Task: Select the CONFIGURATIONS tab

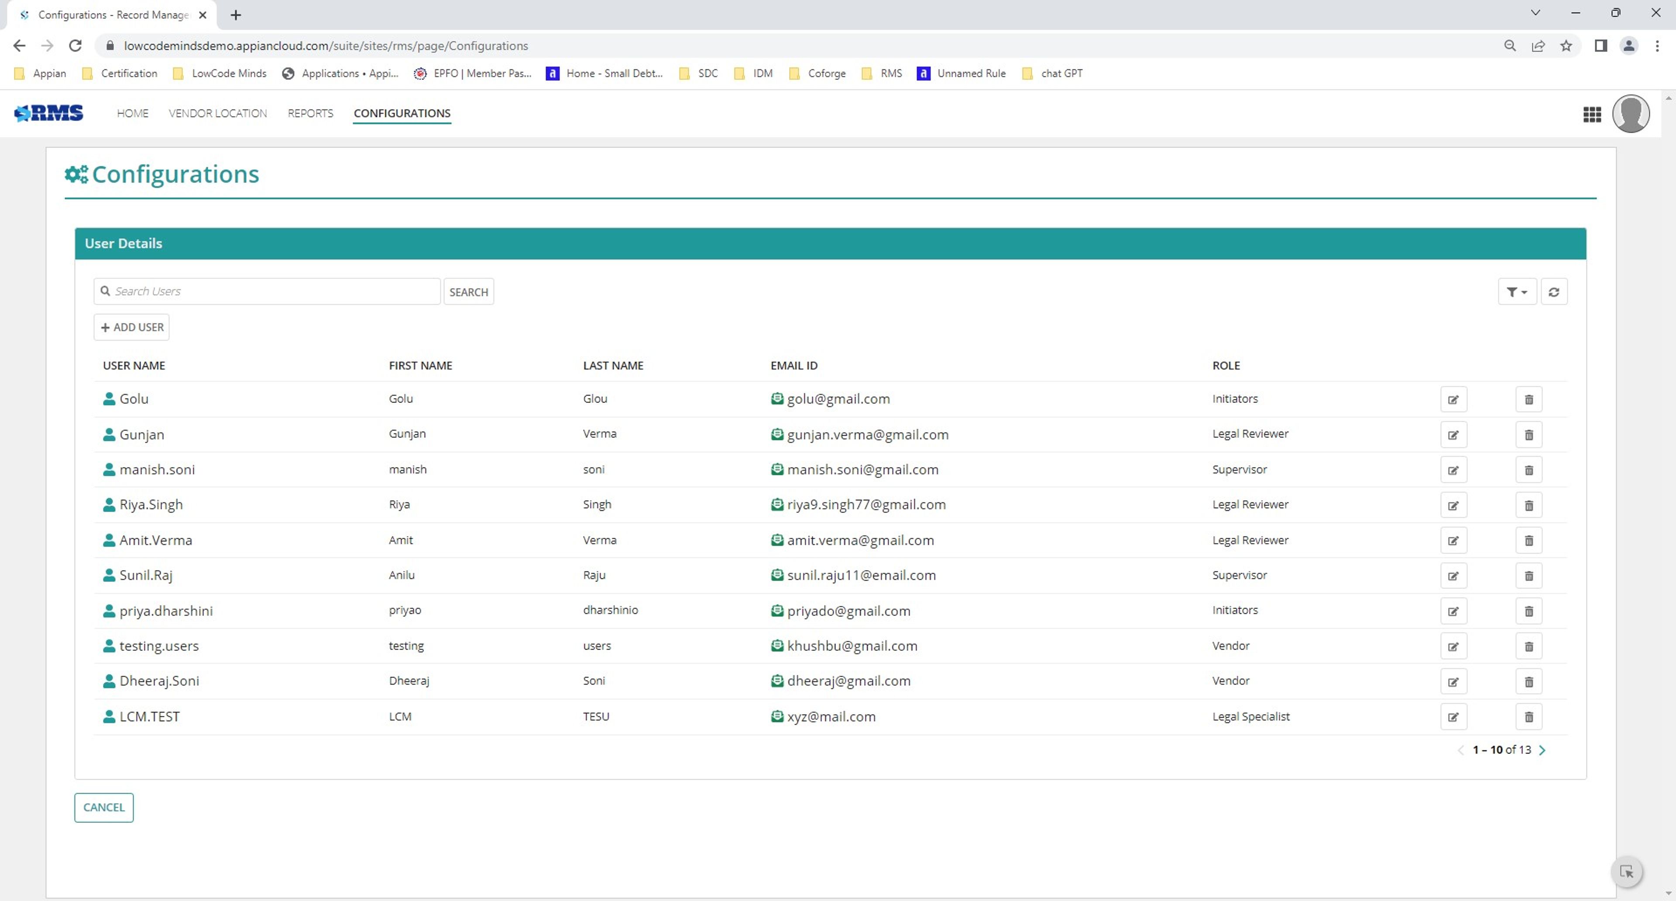Action: tap(402, 113)
